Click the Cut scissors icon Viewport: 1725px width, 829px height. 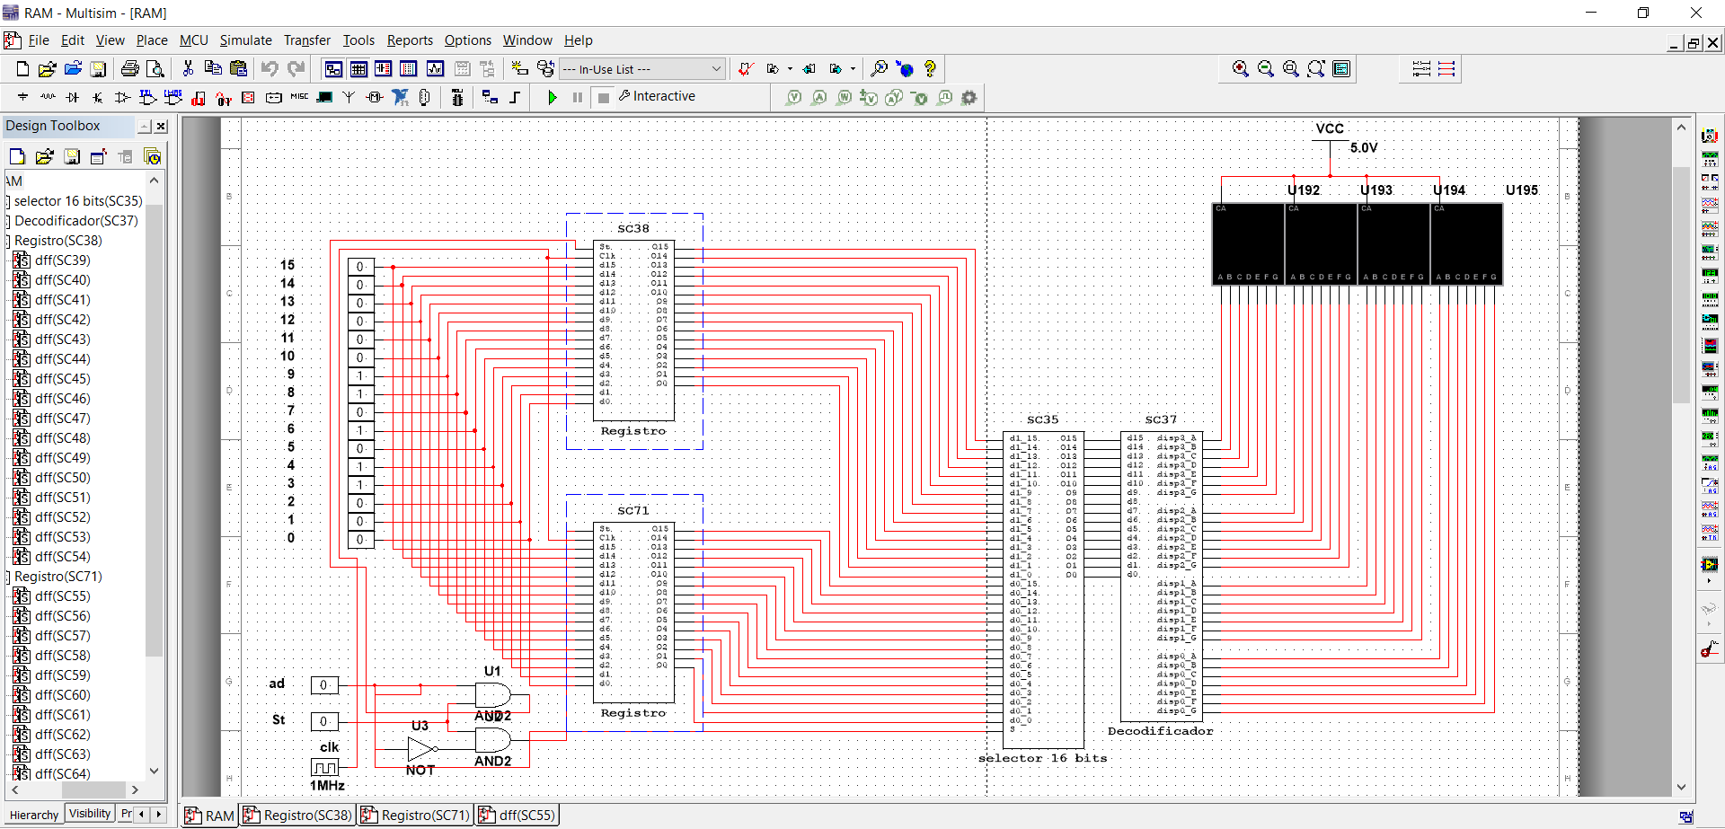[x=188, y=69]
